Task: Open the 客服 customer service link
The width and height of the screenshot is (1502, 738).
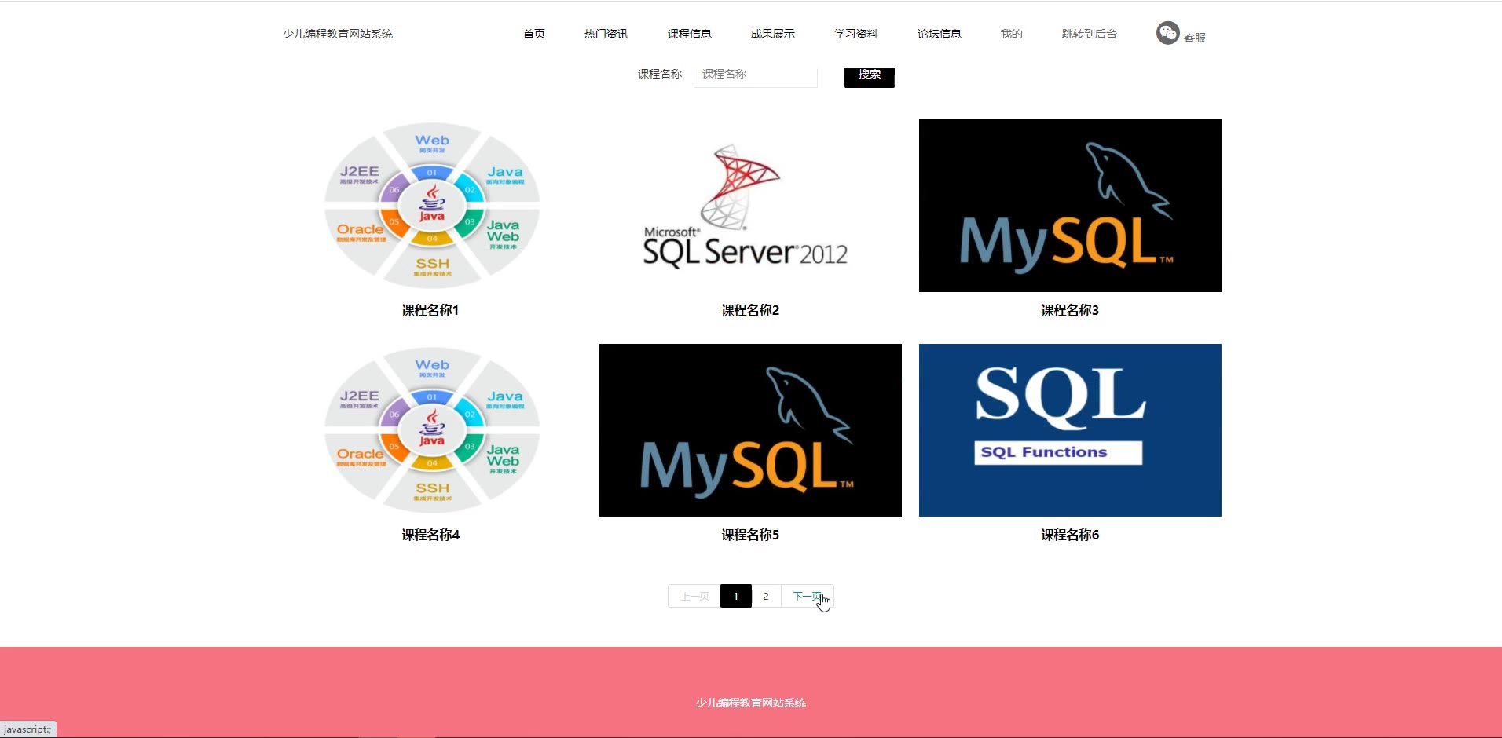Action: (x=1194, y=38)
